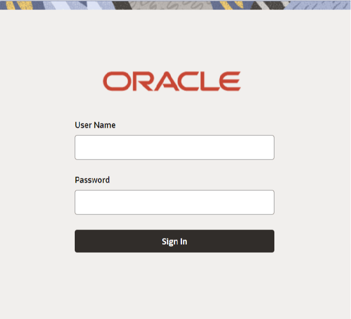The width and height of the screenshot is (351, 319).
Task: Place cursor in the username text box
Action: coord(175,147)
